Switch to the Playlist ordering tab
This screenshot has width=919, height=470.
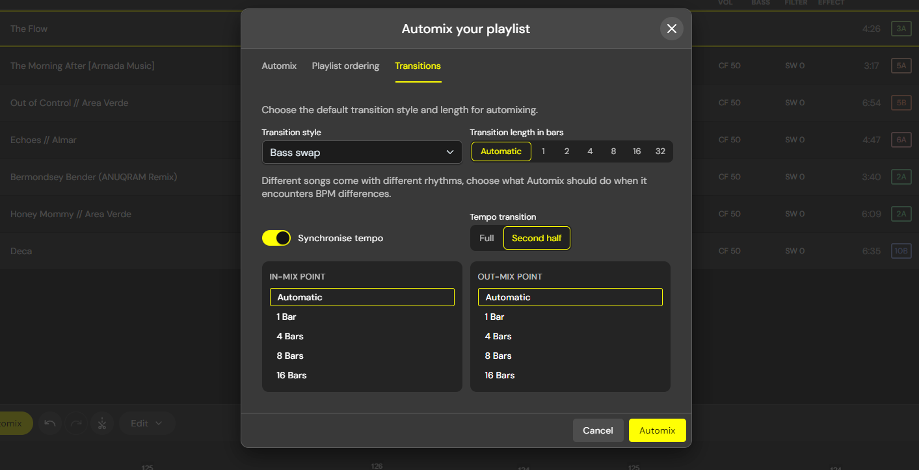345,66
